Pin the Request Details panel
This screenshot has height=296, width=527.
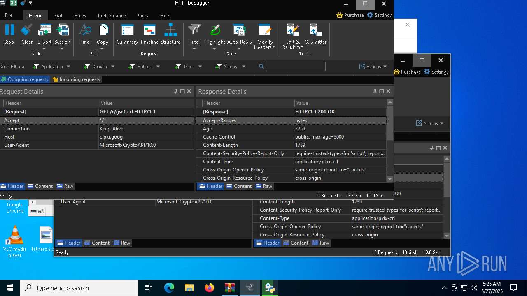[x=176, y=91]
